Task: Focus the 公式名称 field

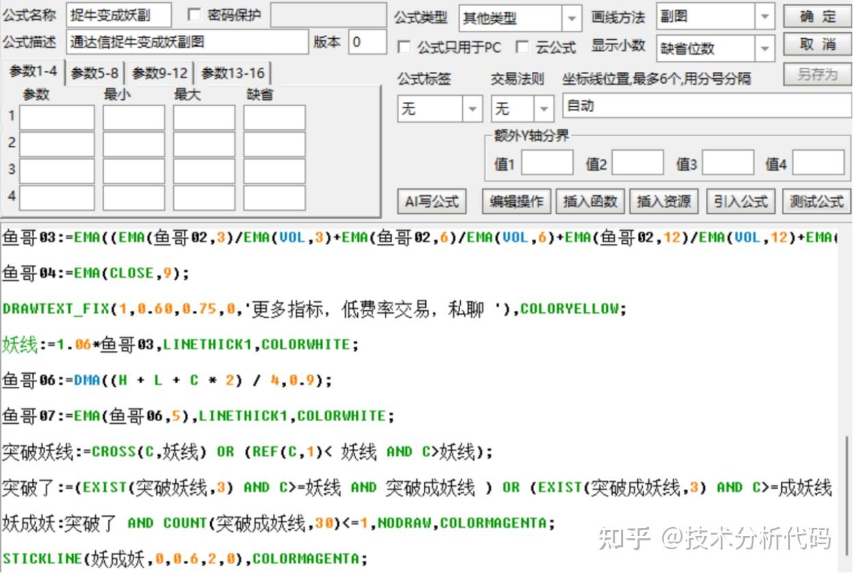Action: click(x=118, y=14)
